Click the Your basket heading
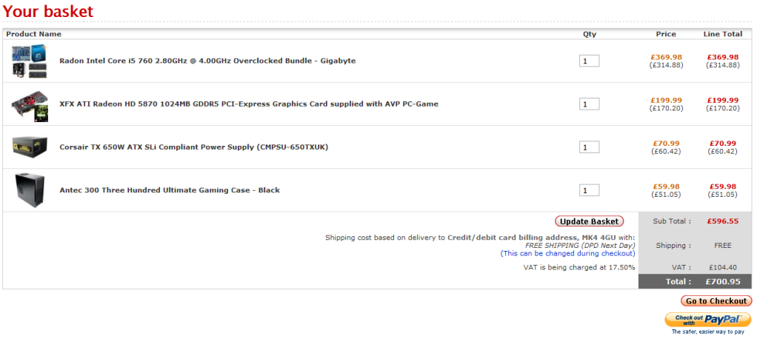Screen dimensions: 757x339 [x=48, y=11]
